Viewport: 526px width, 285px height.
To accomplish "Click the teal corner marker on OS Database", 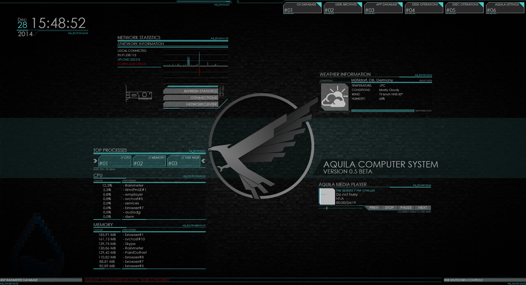I will [x=319, y=4].
